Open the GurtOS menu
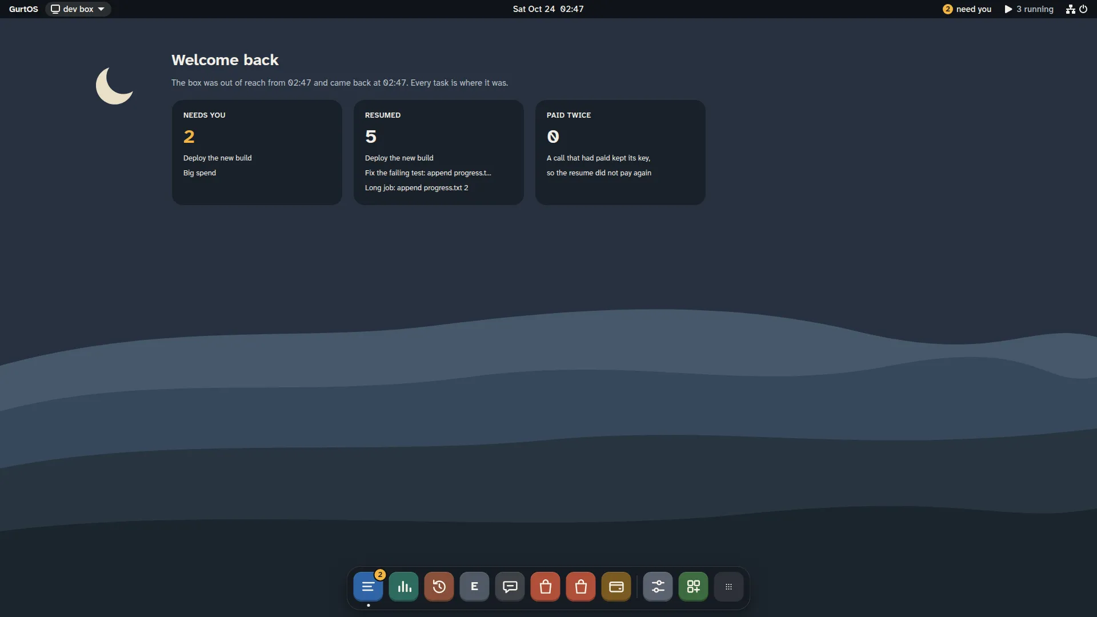1097x617 pixels. 23,9
